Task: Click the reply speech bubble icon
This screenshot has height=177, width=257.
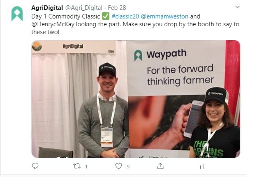Action: pos(35,166)
